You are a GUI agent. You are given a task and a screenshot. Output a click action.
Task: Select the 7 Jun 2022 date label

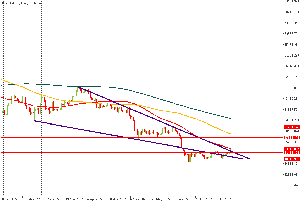point(182,199)
